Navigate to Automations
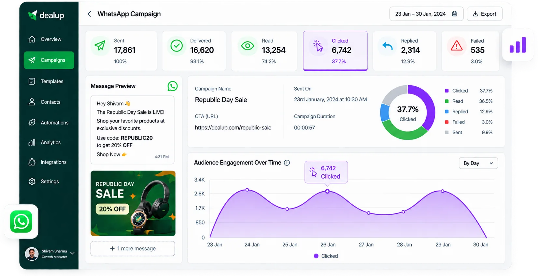This screenshot has height=276, width=538. [49, 123]
